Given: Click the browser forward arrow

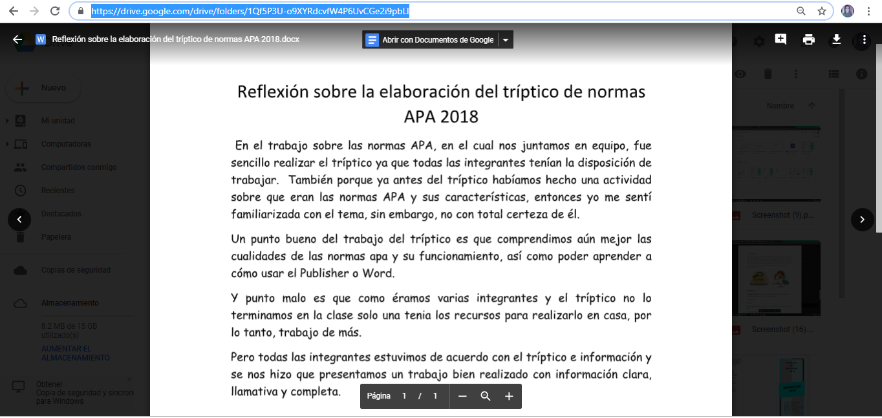Looking at the screenshot, I should tap(34, 11).
